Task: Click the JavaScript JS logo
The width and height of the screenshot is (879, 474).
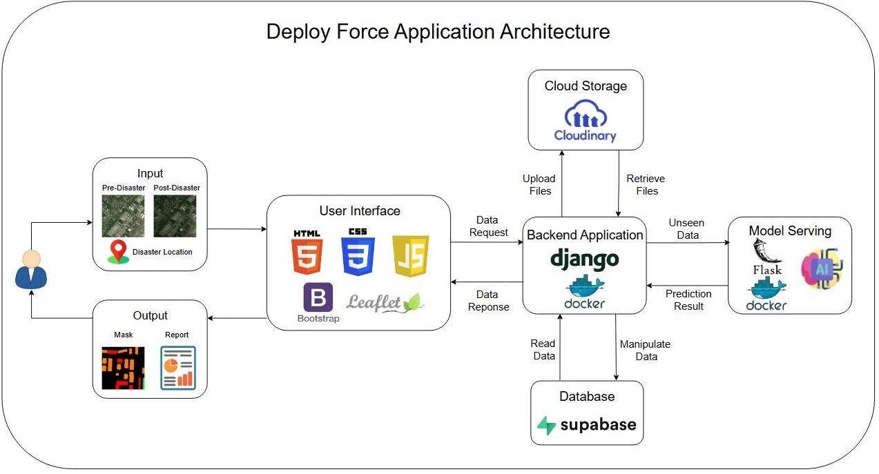Action: point(411,256)
